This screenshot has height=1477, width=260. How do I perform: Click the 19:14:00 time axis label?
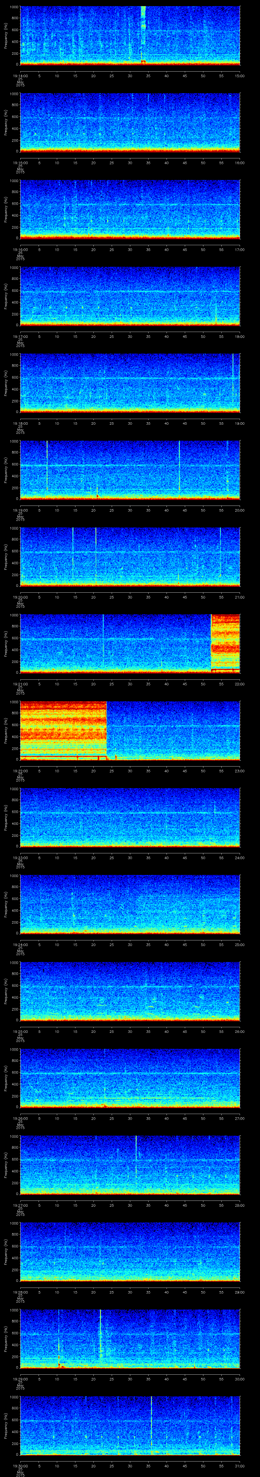click(x=20, y=75)
